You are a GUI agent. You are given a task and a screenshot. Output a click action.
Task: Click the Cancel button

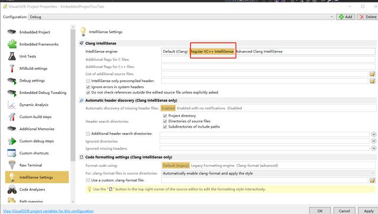tap(344, 210)
